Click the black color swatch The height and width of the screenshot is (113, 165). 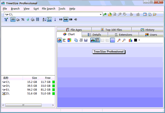(x=136, y=40)
